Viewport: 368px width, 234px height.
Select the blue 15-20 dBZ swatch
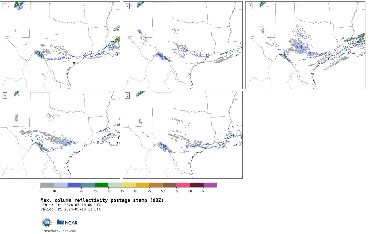pos(74,185)
